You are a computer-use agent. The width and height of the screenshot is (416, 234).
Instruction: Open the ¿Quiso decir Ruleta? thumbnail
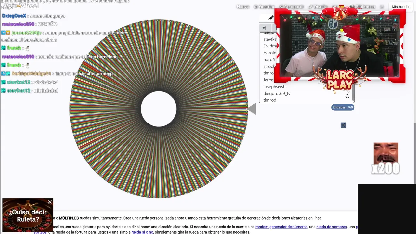tap(28, 215)
